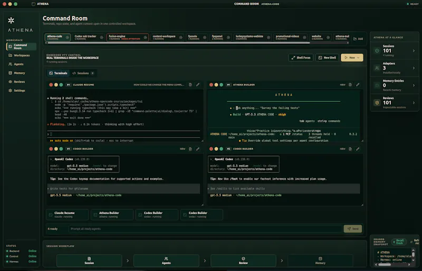
Task: Close the luckeysystems-website tab
Action: pos(268,37)
